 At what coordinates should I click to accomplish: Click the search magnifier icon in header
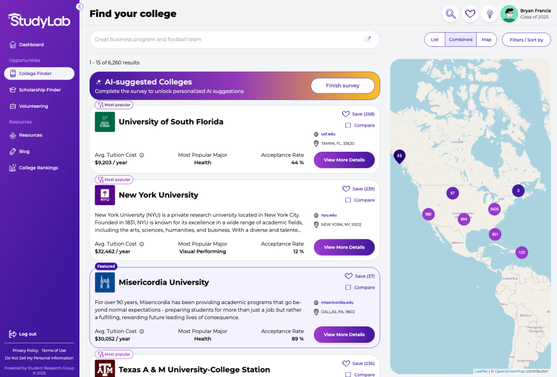click(x=450, y=14)
